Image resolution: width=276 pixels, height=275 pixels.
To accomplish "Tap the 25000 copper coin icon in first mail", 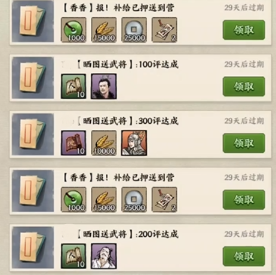I will [134, 30].
